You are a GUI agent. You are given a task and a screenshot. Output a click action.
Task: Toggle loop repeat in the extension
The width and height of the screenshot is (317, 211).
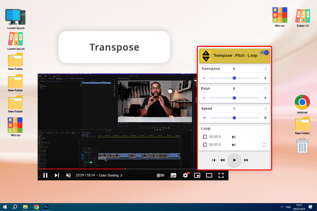[x=264, y=145]
